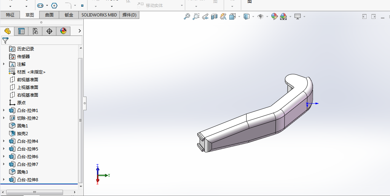Open DisplayManager color ball tab

pos(63,31)
